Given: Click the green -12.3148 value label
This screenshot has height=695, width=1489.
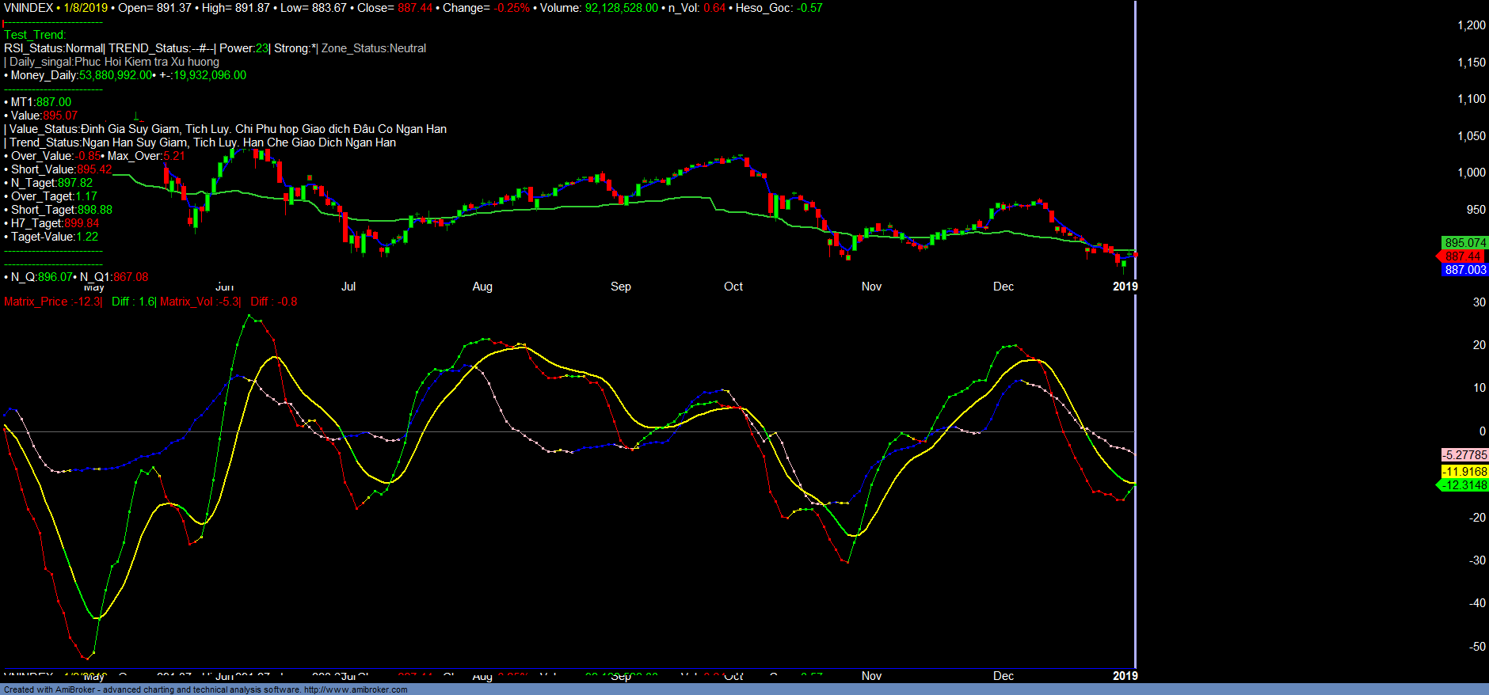Looking at the screenshot, I should tap(1464, 485).
